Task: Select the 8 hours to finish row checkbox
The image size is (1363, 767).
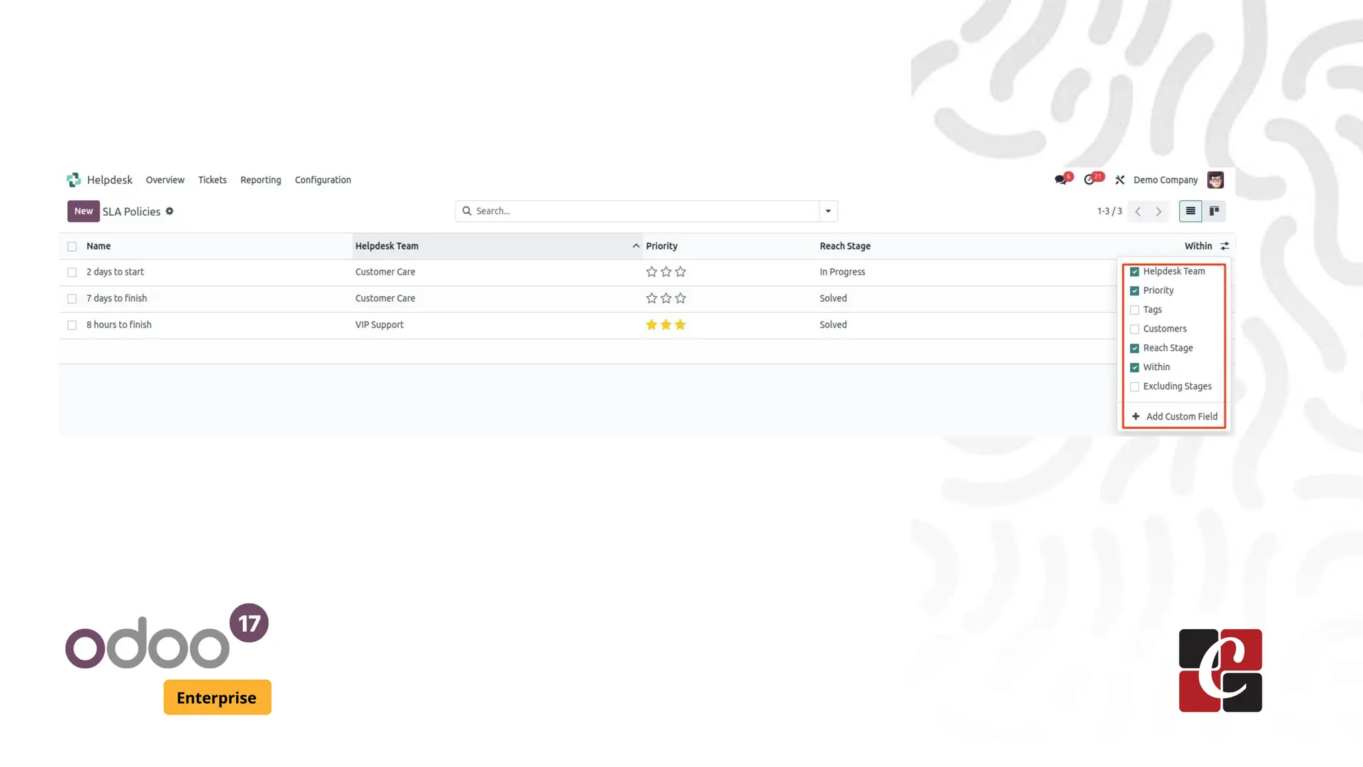Action: [x=72, y=325]
